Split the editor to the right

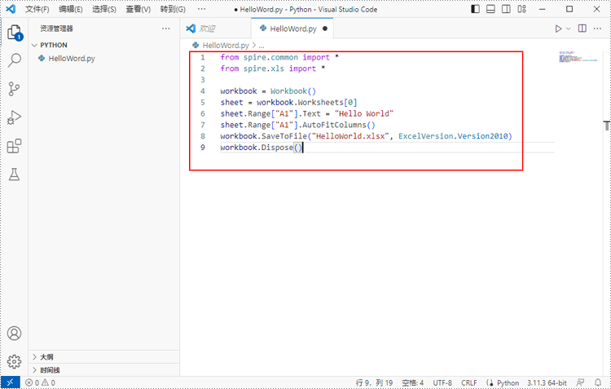pyautogui.click(x=582, y=29)
